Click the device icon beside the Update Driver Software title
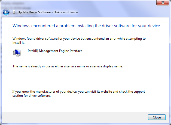Image resolution: width=171 pixels, height=125 pixels. [14, 12]
